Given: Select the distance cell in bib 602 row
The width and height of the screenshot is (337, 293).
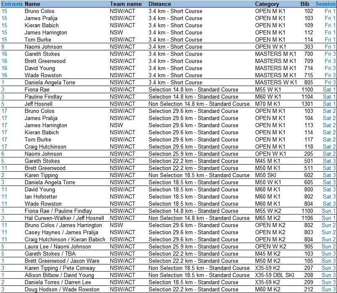Looking at the screenshot, I should tap(199, 175).
